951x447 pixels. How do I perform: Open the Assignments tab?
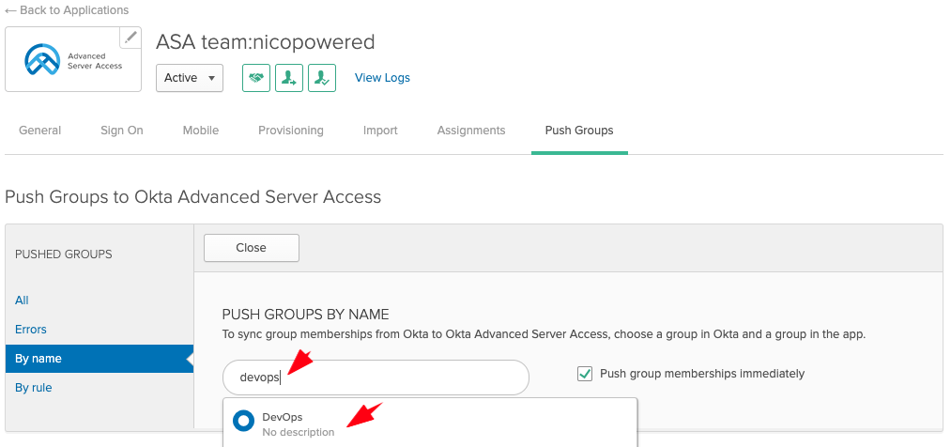click(471, 131)
